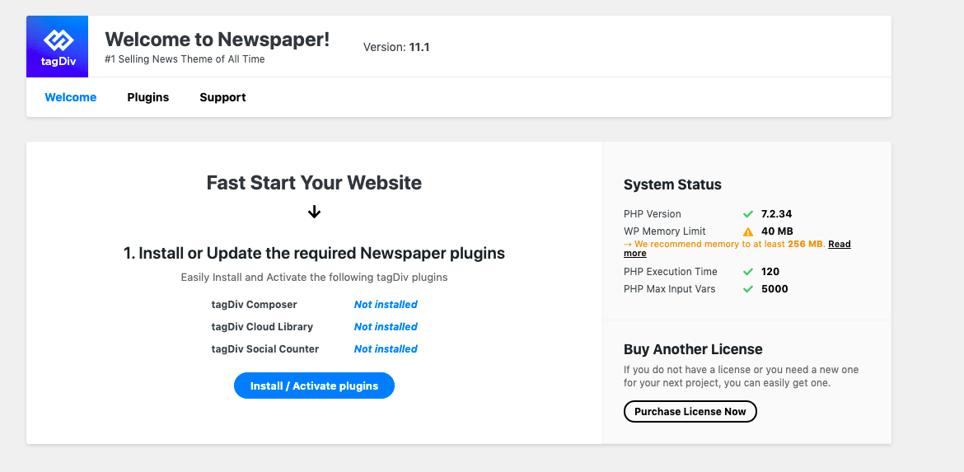
Task: Click the 7.2.34 PHP version value
Action: pyautogui.click(x=776, y=214)
